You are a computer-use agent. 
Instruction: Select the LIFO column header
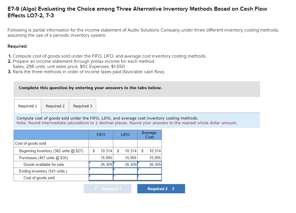pos(125,134)
